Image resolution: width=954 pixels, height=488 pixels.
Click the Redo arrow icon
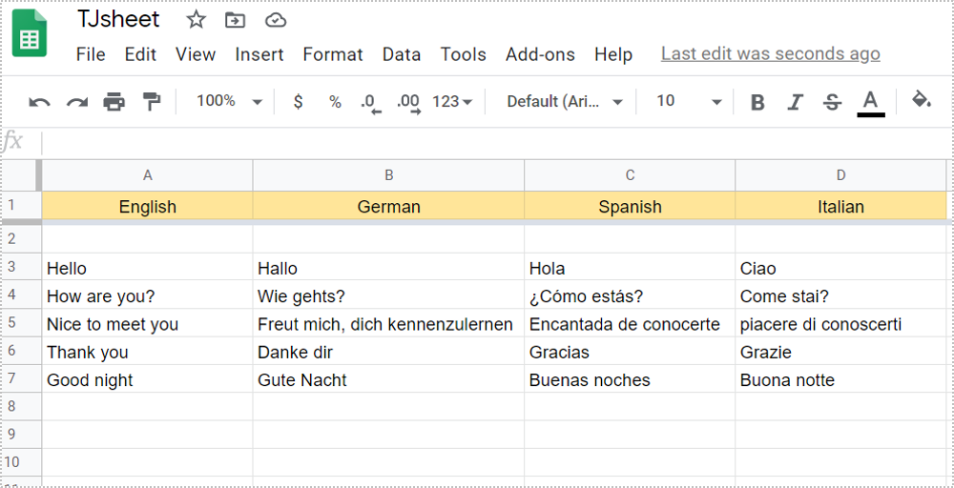[77, 102]
